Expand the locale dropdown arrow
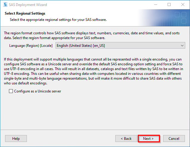Viewport: 190px width, 147px height. pyautogui.click(x=182, y=46)
